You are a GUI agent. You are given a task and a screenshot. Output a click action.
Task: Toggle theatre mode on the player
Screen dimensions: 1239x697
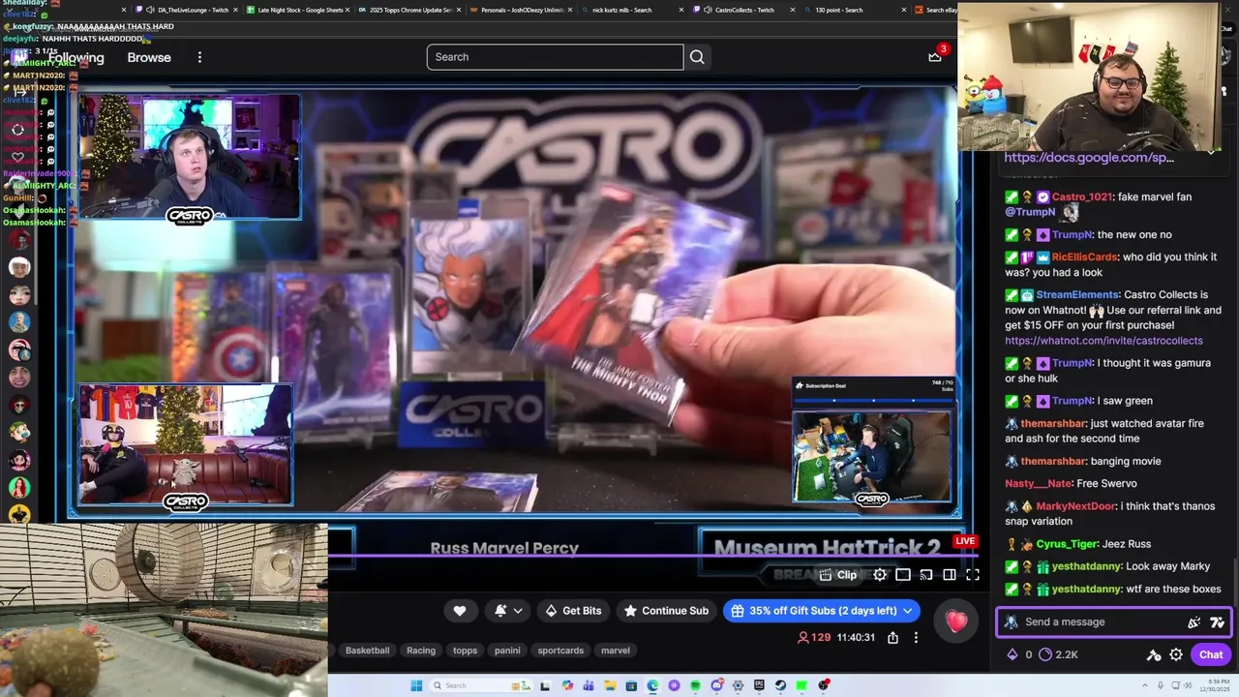coord(903,575)
